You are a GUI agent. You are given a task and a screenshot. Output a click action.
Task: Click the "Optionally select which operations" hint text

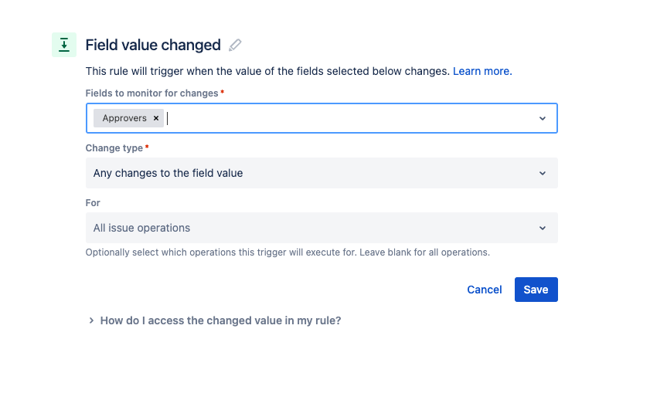[x=288, y=252]
